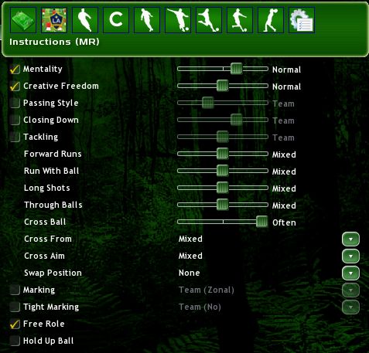This screenshot has height=353, width=369.
Task: Click the 'Team' value beside Passing Style
Action: [x=283, y=104]
